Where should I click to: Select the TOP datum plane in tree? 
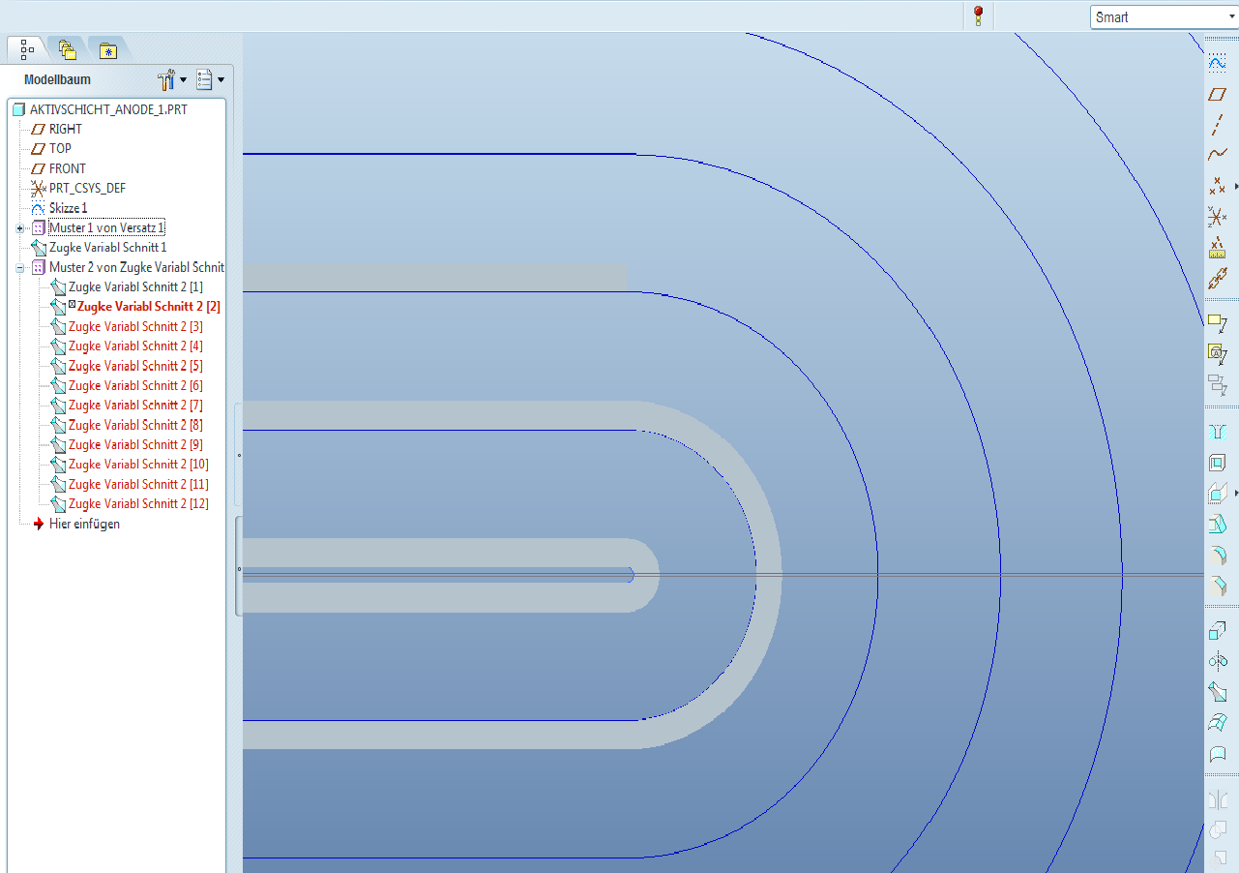(60, 148)
